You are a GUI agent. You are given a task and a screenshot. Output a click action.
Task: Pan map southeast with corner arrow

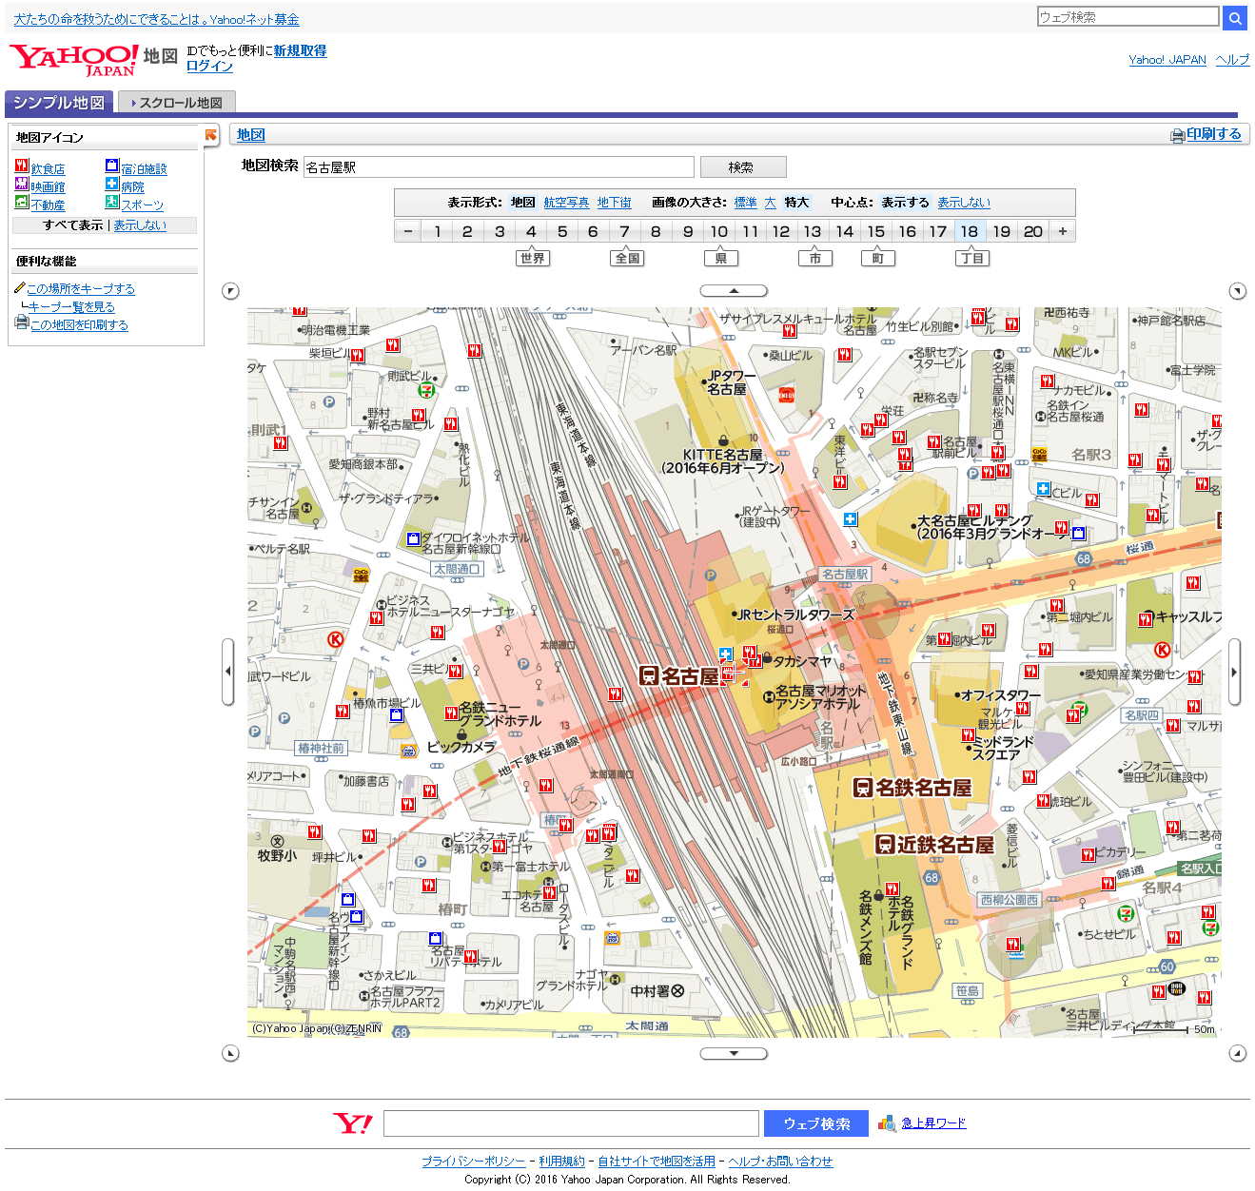coord(1237,1053)
